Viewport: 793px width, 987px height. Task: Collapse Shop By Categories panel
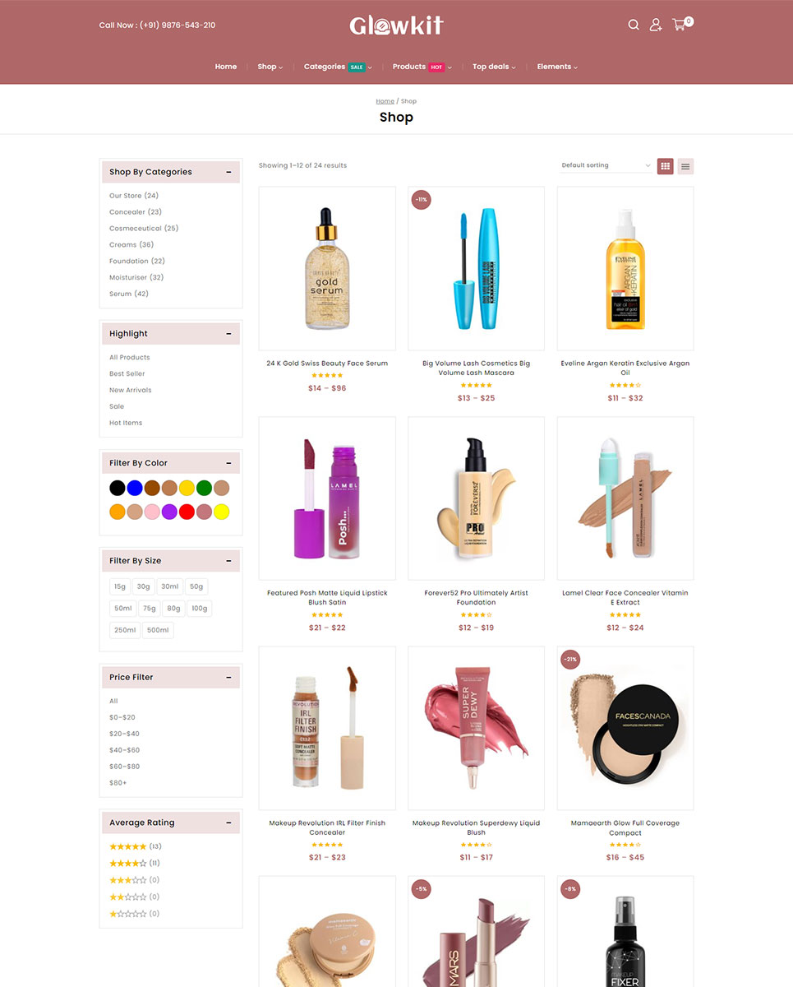pos(229,172)
